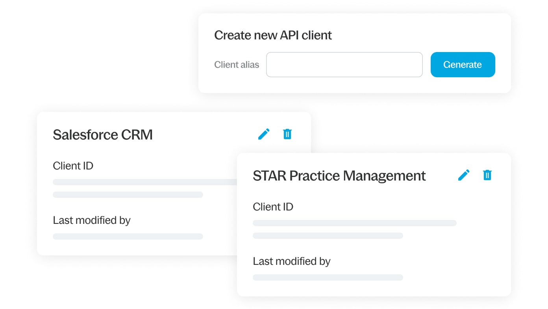The height and width of the screenshot is (309, 548).
Task: Edit the STAR Practice Management client
Action: pyautogui.click(x=464, y=175)
